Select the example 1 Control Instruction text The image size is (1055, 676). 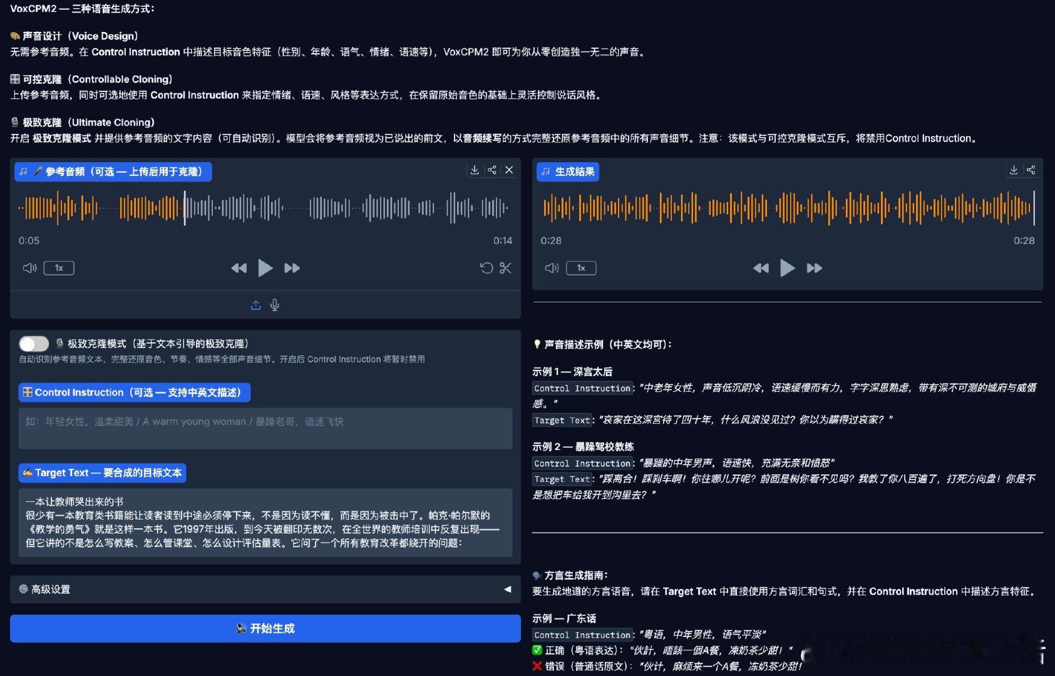785,396
